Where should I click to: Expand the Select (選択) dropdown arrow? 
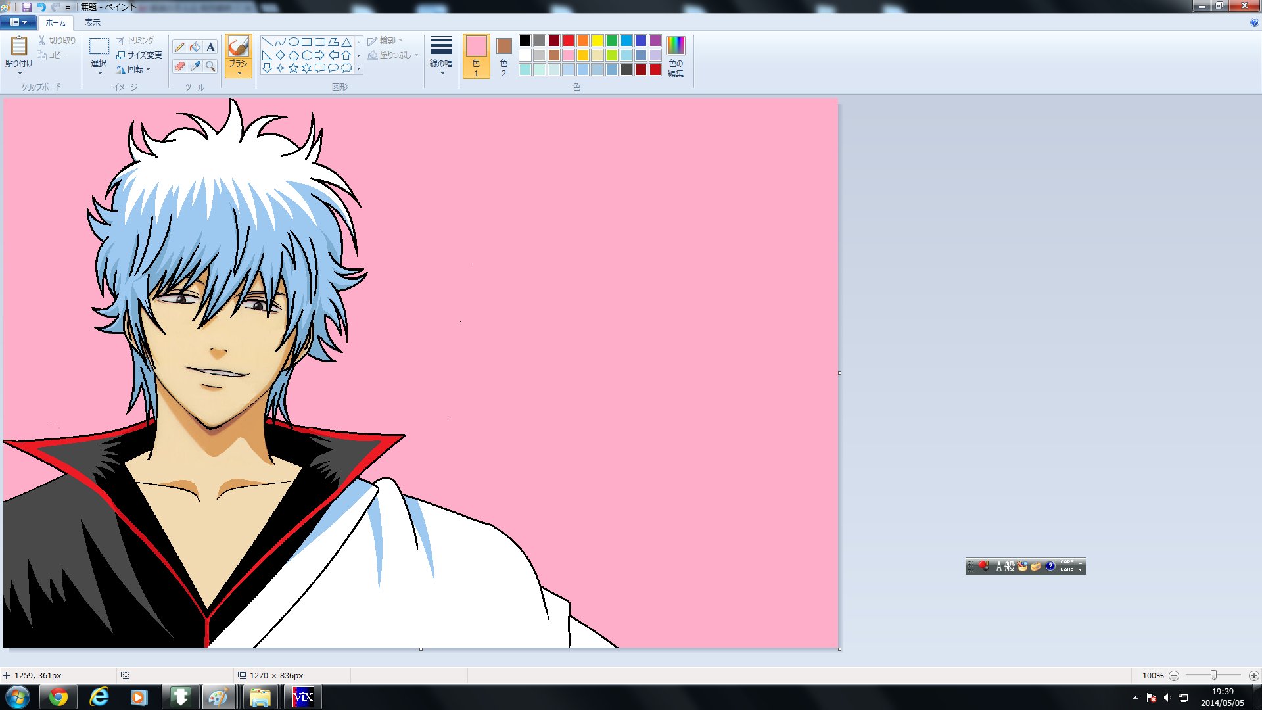coord(99,73)
